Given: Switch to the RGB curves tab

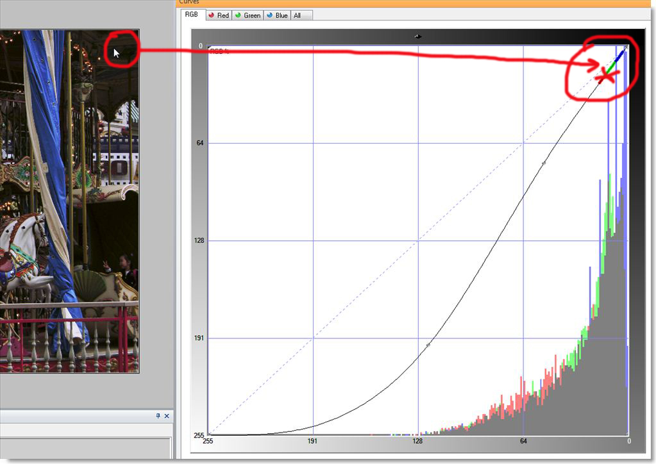Looking at the screenshot, I should (x=191, y=15).
